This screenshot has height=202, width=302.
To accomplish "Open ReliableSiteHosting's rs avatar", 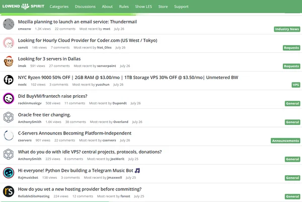I will pos(9,191).
